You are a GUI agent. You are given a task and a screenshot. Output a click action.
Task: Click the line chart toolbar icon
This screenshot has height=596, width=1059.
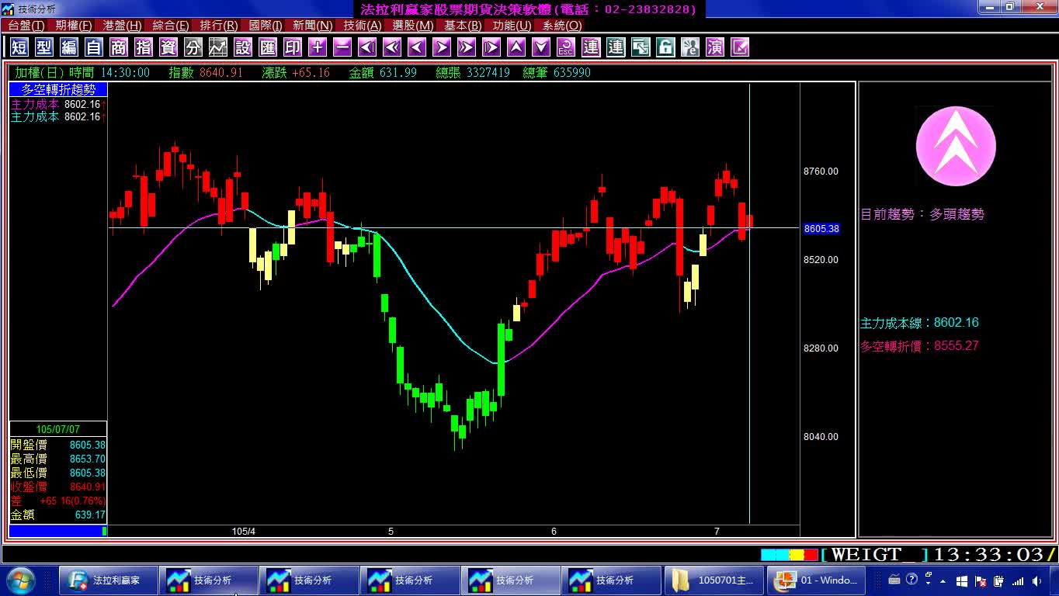(x=218, y=47)
